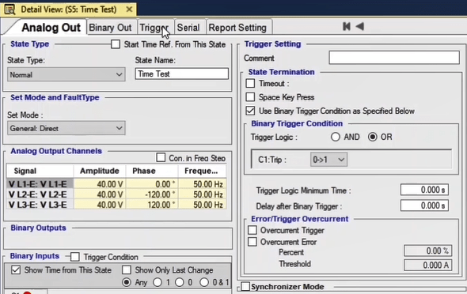Open the State Type dropdown

point(66,74)
